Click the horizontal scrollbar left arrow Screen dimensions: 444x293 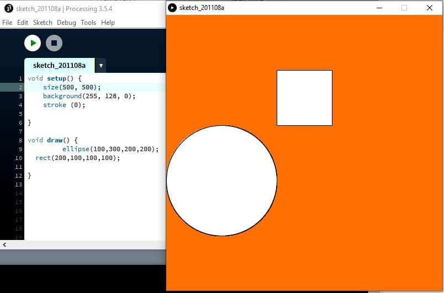coord(4,244)
